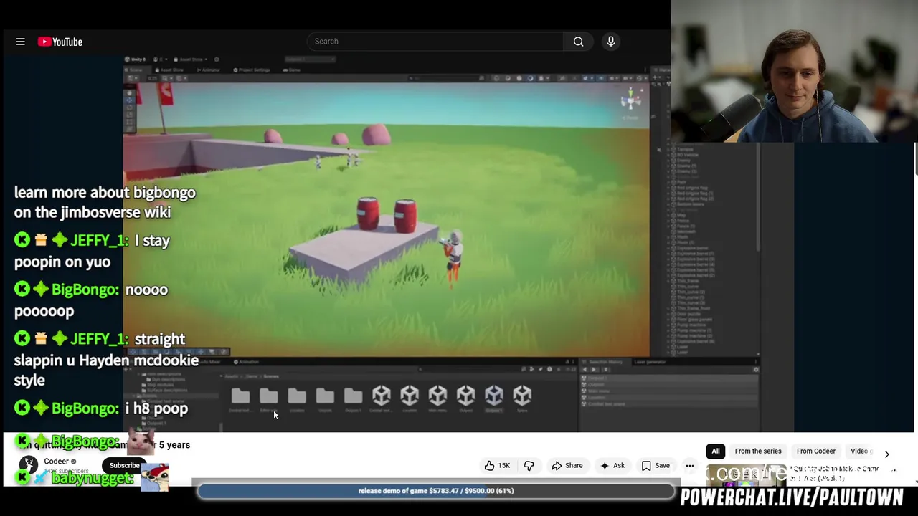The image size is (918, 516).
Task: Open the YouTube hamburger guide menu
Action: coord(20,42)
